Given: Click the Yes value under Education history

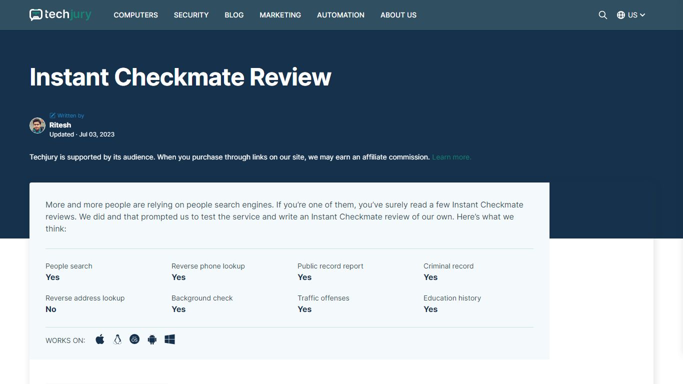Looking at the screenshot, I should click(x=430, y=309).
